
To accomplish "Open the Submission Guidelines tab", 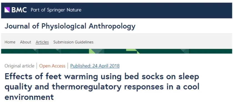I will (x=73, y=42).
